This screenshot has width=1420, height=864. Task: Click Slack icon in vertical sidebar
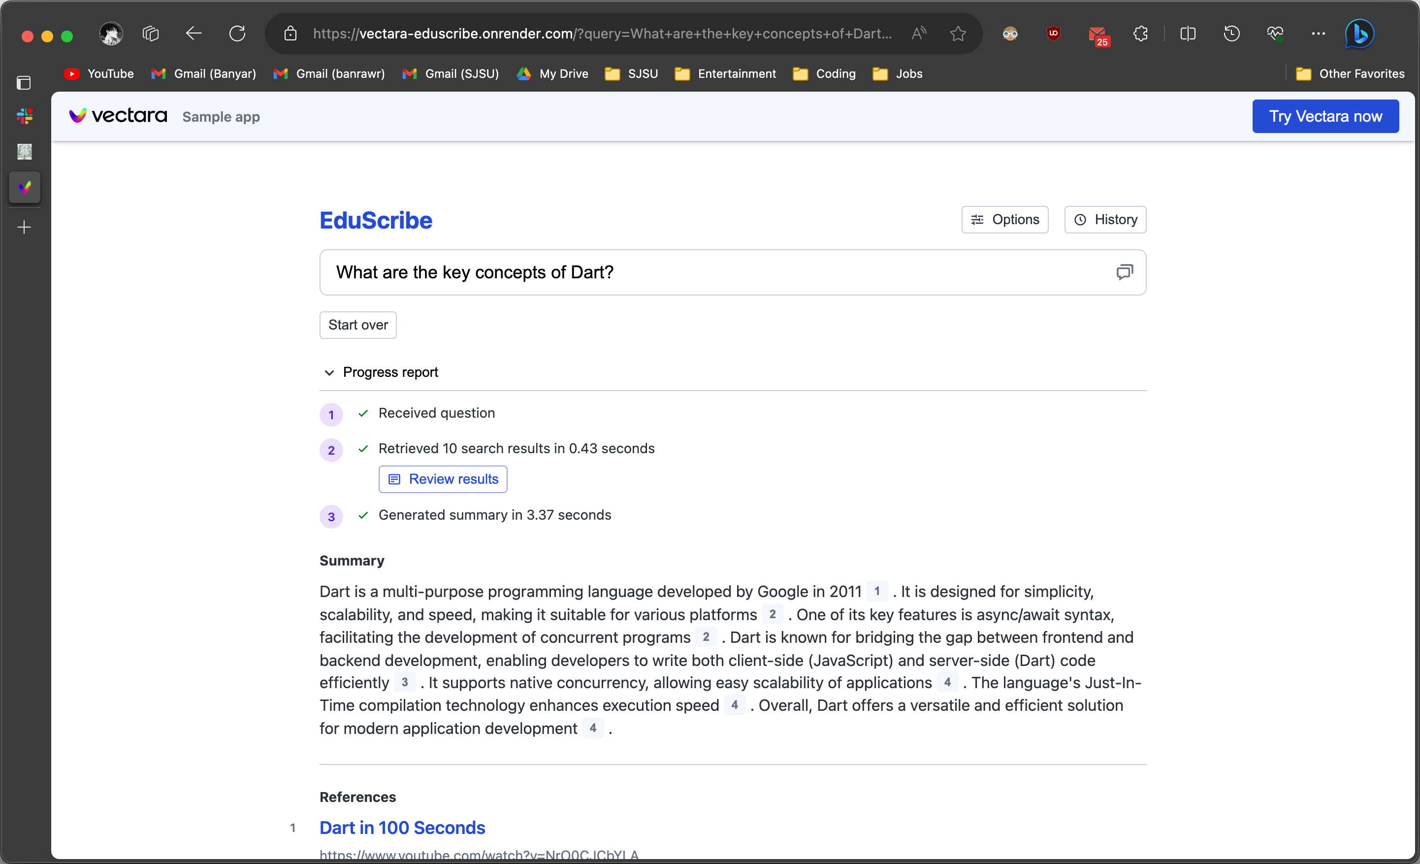click(x=24, y=116)
